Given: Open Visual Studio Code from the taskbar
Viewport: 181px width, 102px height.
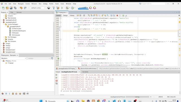Looking at the screenshot, I should (114, 101).
